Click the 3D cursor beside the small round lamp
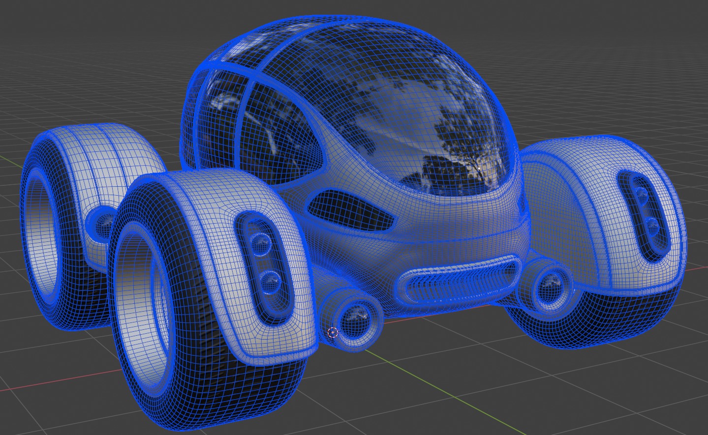 click(x=333, y=333)
